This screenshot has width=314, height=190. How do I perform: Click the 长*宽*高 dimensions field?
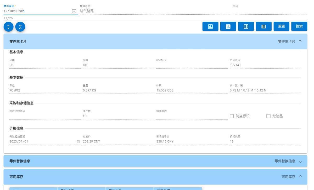pos(266,90)
